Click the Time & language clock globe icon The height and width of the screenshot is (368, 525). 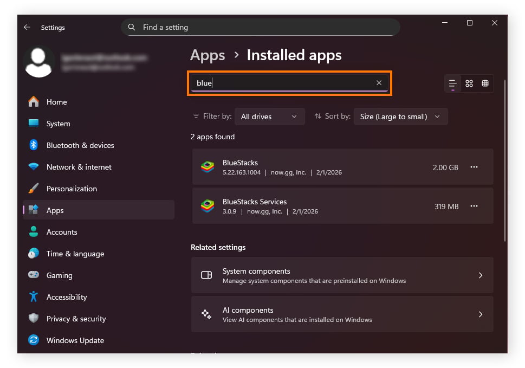[x=34, y=253]
